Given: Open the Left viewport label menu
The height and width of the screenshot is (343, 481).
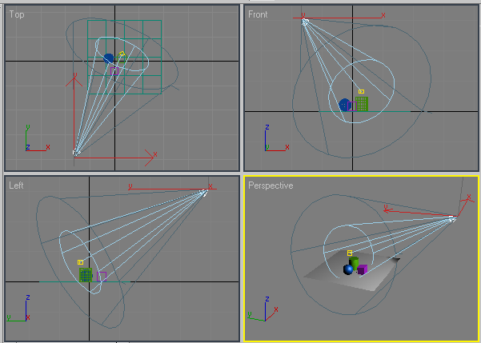Looking at the screenshot, I should click(17, 185).
